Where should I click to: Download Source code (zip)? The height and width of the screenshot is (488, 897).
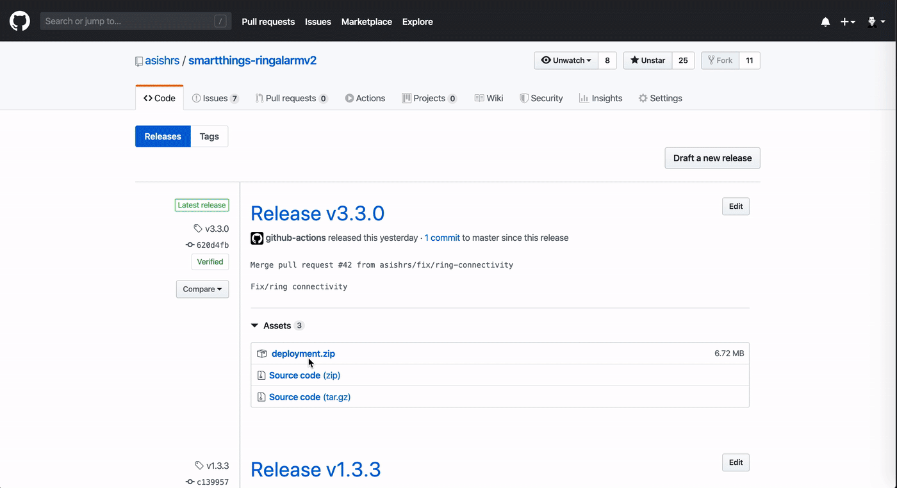click(x=304, y=375)
